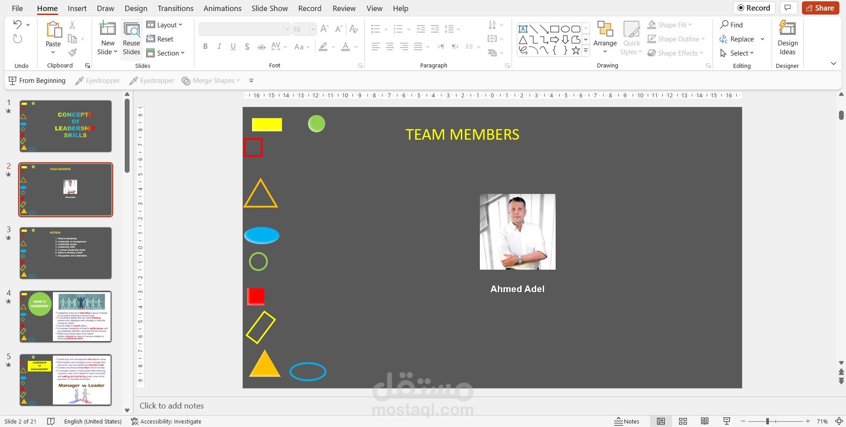Click the font color A button

pyautogui.click(x=345, y=47)
